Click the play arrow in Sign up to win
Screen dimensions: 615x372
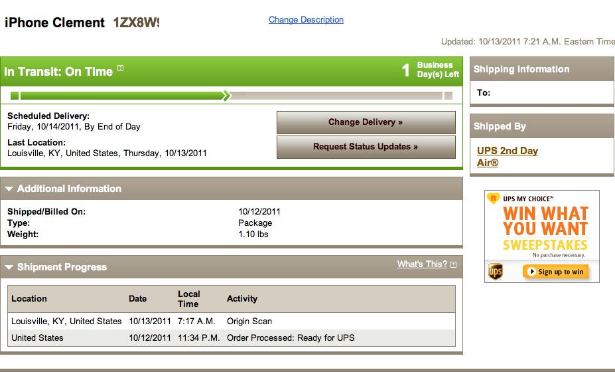(531, 272)
